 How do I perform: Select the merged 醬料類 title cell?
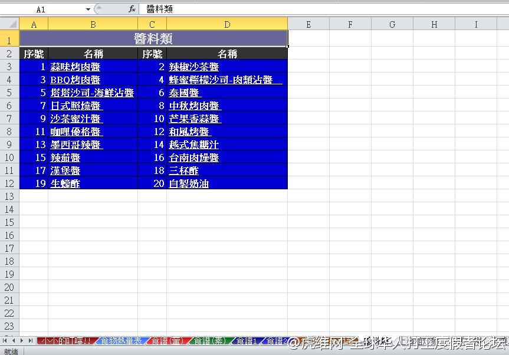153,38
